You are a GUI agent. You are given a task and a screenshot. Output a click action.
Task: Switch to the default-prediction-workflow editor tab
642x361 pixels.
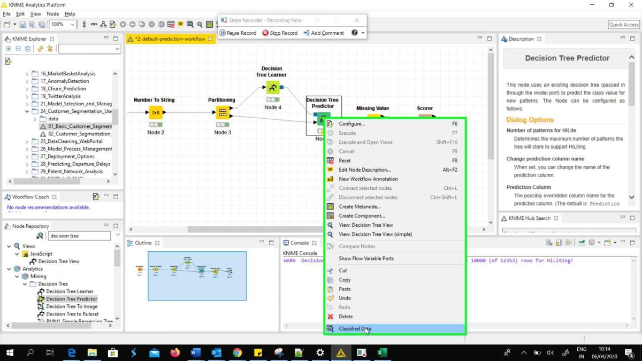[170, 39]
